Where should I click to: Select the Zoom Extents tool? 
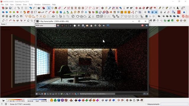117,8
